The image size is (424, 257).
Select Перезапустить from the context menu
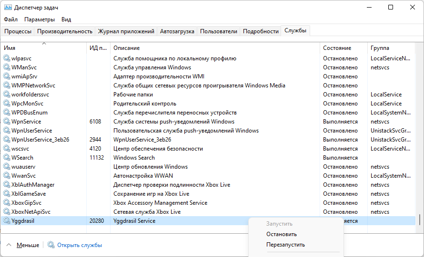pos(285,245)
